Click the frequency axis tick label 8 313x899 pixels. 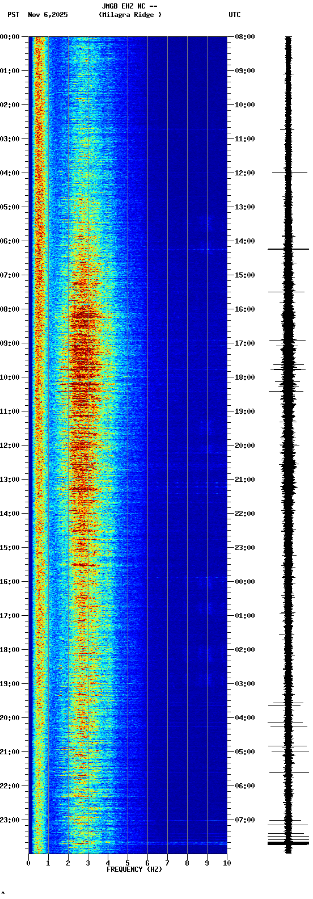click(x=187, y=863)
